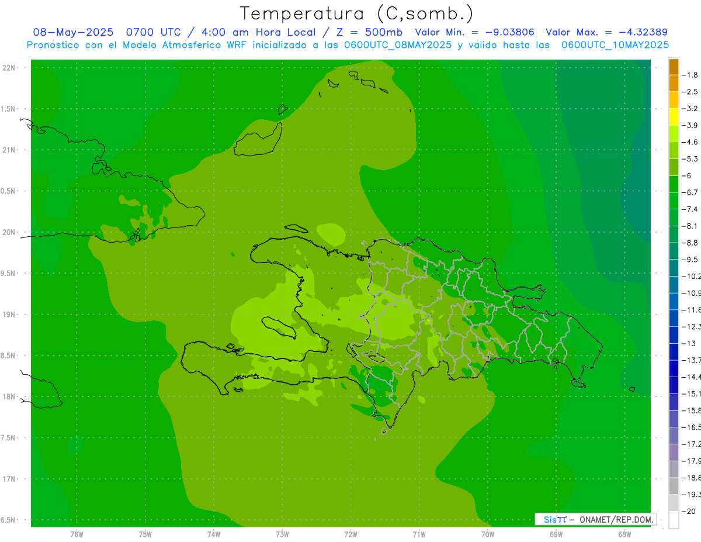Click the '74W' longitude label
Screen dimensions: 701x542
click(x=214, y=534)
